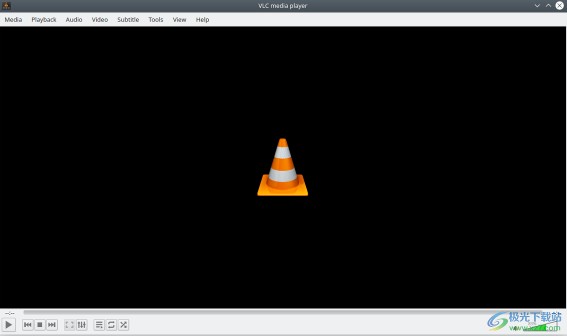Viewport: 567px width, 336px height.
Task: Open the Help menu
Action: coord(202,19)
